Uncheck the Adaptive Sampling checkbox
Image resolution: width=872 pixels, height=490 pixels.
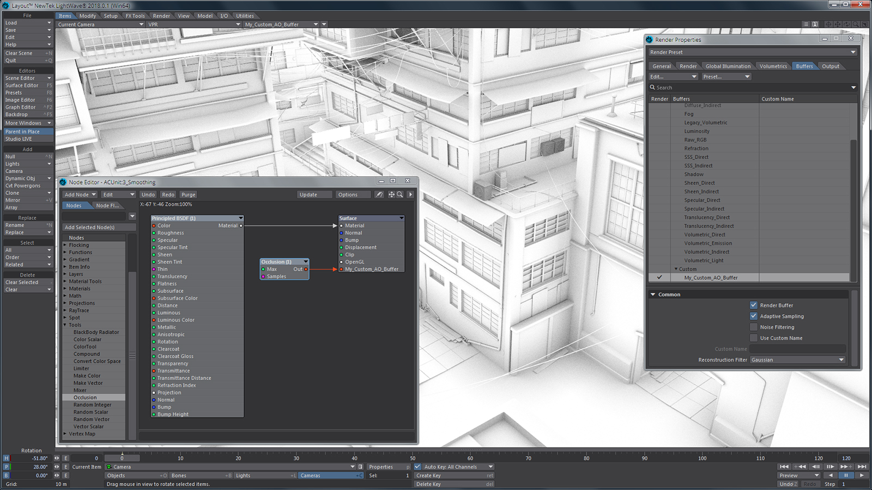[x=754, y=316]
